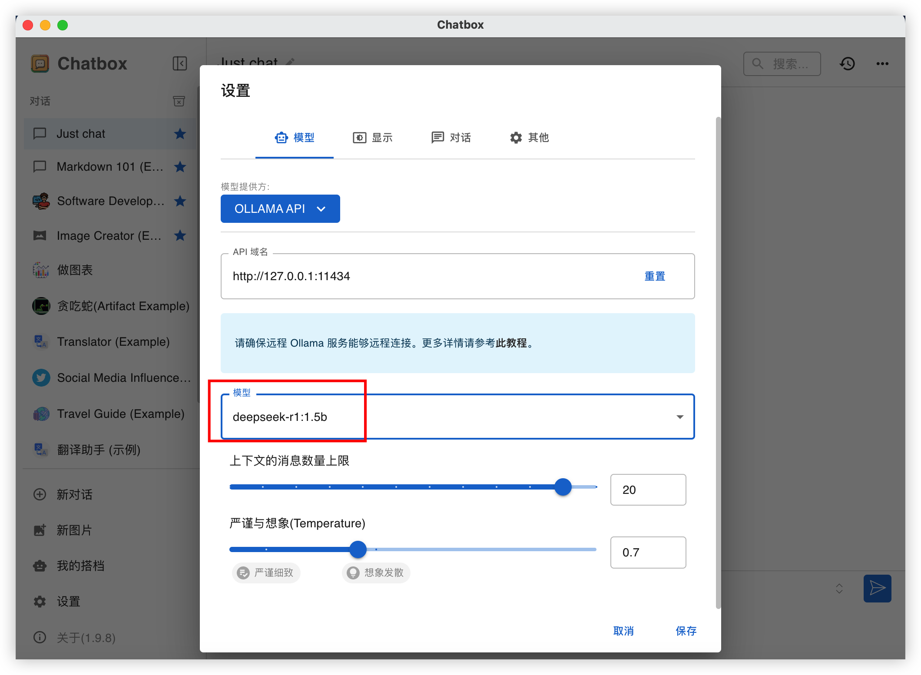Click the Temperature slider handle
The width and height of the screenshot is (921, 675).
(358, 549)
